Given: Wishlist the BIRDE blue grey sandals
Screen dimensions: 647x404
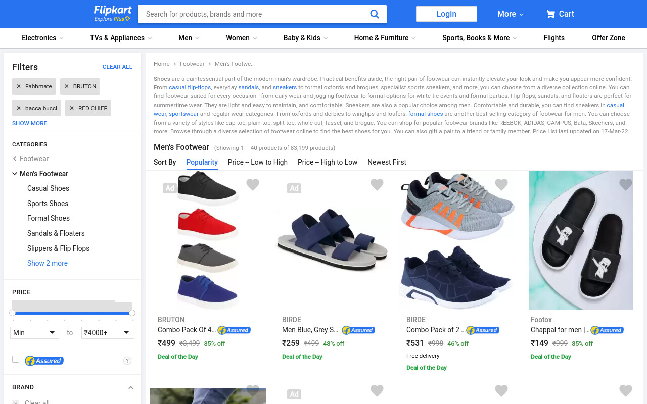Looking at the screenshot, I should click(x=377, y=185).
